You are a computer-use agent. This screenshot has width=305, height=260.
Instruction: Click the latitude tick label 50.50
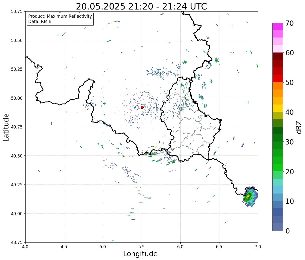point(17,40)
